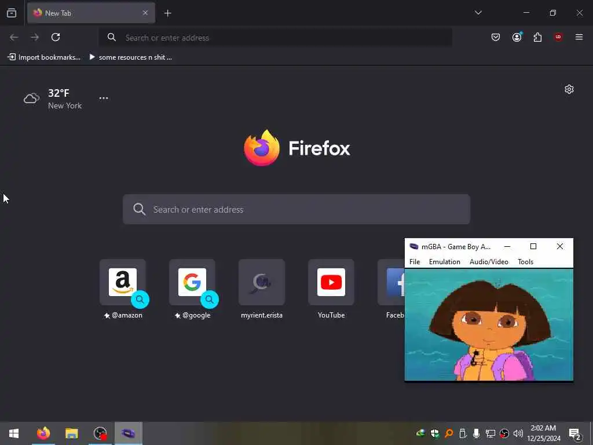Switch to Firefox from the taskbar
The width and height of the screenshot is (593, 445).
point(43,433)
